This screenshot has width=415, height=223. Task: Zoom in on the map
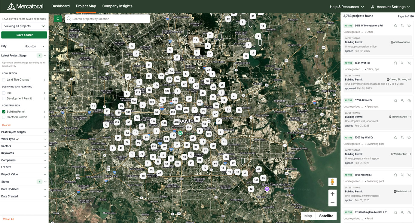click(x=332, y=194)
